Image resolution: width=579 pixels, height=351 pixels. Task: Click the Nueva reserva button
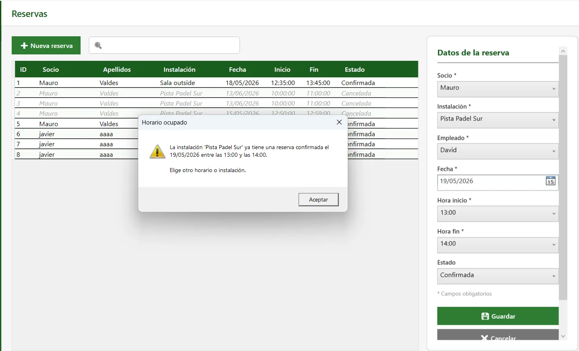46,46
